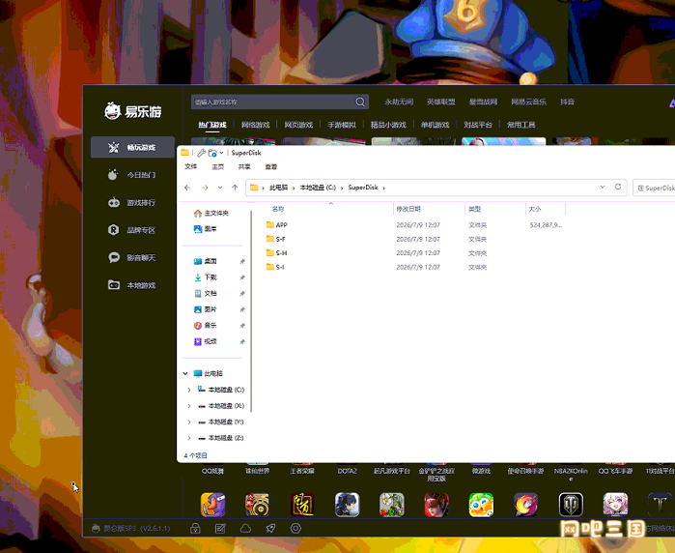Open 下载 in the navigation pane
675x553 pixels.
(206, 277)
